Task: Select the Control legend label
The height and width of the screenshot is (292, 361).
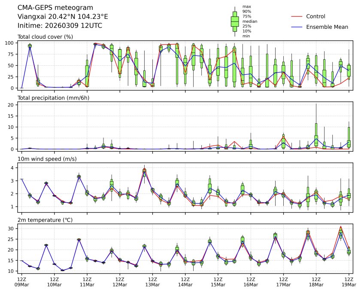Action: [315, 16]
